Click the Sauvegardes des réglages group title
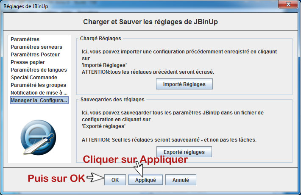Viewport: 301px width, 195px height. 112,100
